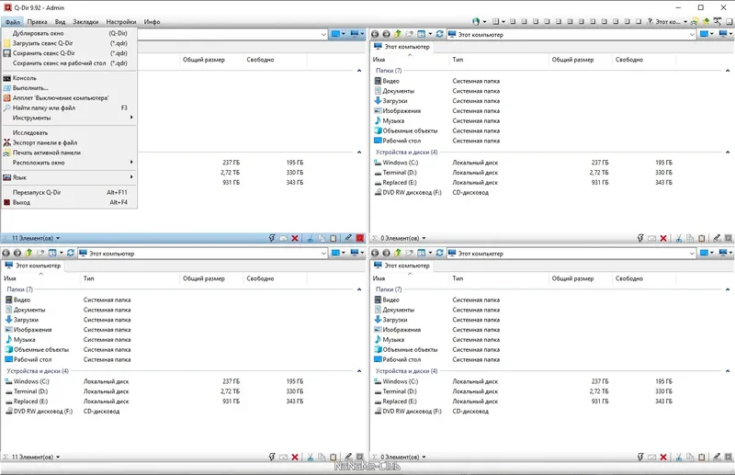The image size is (735, 475).
Task: Click delete X in bottom-left status bar
Action: tap(295, 457)
